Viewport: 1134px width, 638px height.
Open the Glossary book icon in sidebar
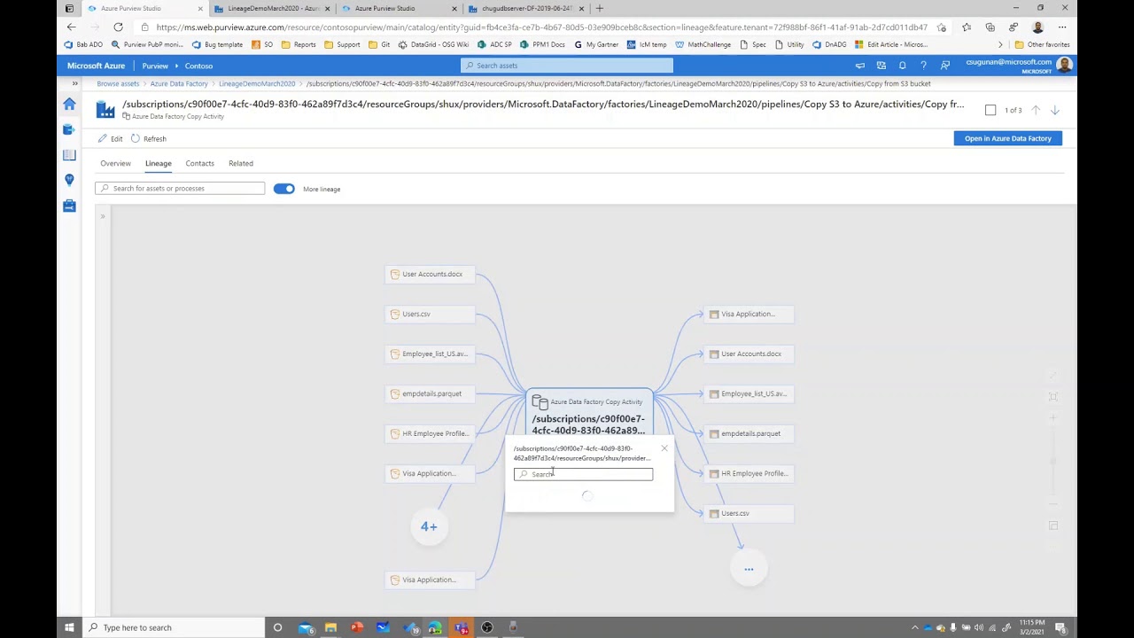click(x=69, y=155)
